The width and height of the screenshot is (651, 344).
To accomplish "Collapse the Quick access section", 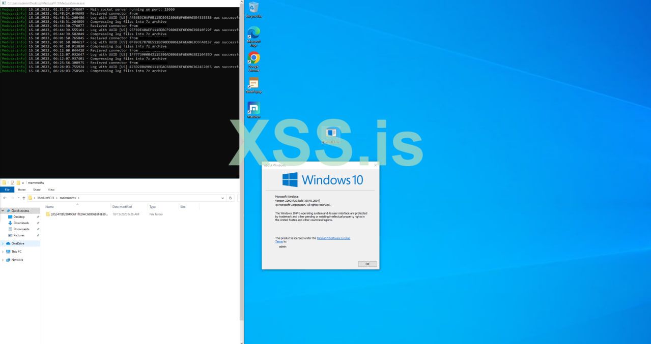I will click(x=4, y=210).
